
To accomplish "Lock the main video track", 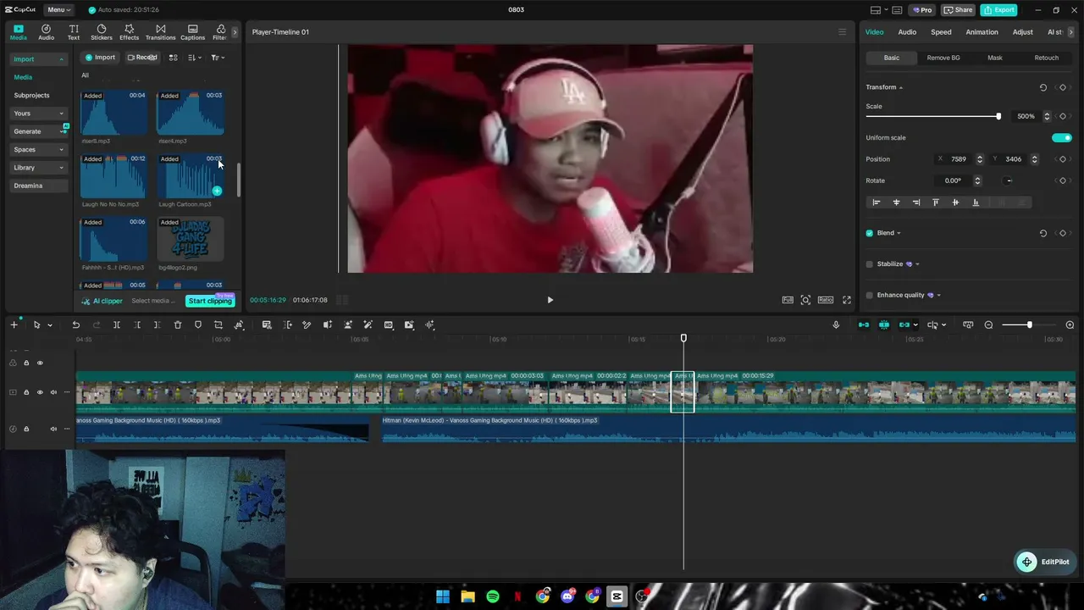I will click(26, 392).
